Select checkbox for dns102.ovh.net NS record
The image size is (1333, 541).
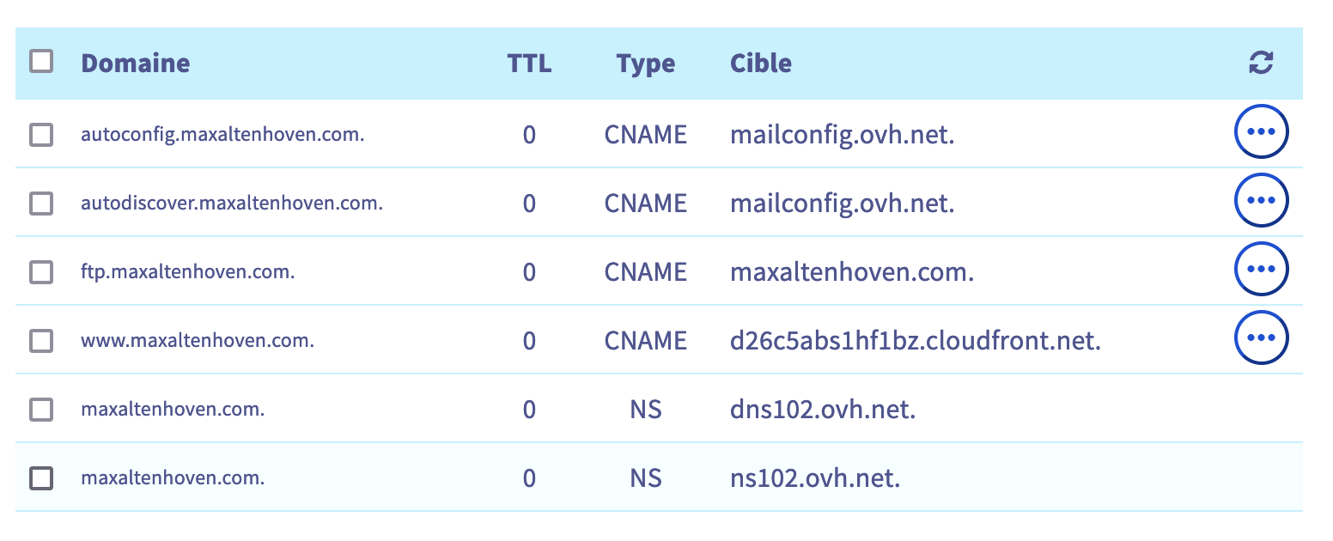(x=41, y=410)
